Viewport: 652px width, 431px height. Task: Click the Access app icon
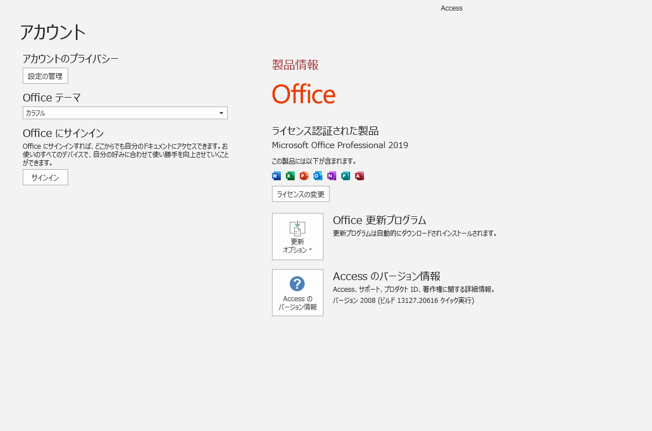click(x=360, y=176)
